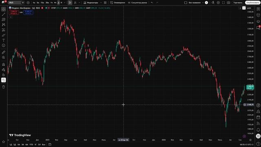Image resolution: width=261 pixels, height=147 pixels.
Task: Undo the last chart action
Action: (x=152, y=3)
